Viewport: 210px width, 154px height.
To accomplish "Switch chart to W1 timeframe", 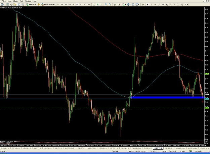I will [x=85, y=5].
